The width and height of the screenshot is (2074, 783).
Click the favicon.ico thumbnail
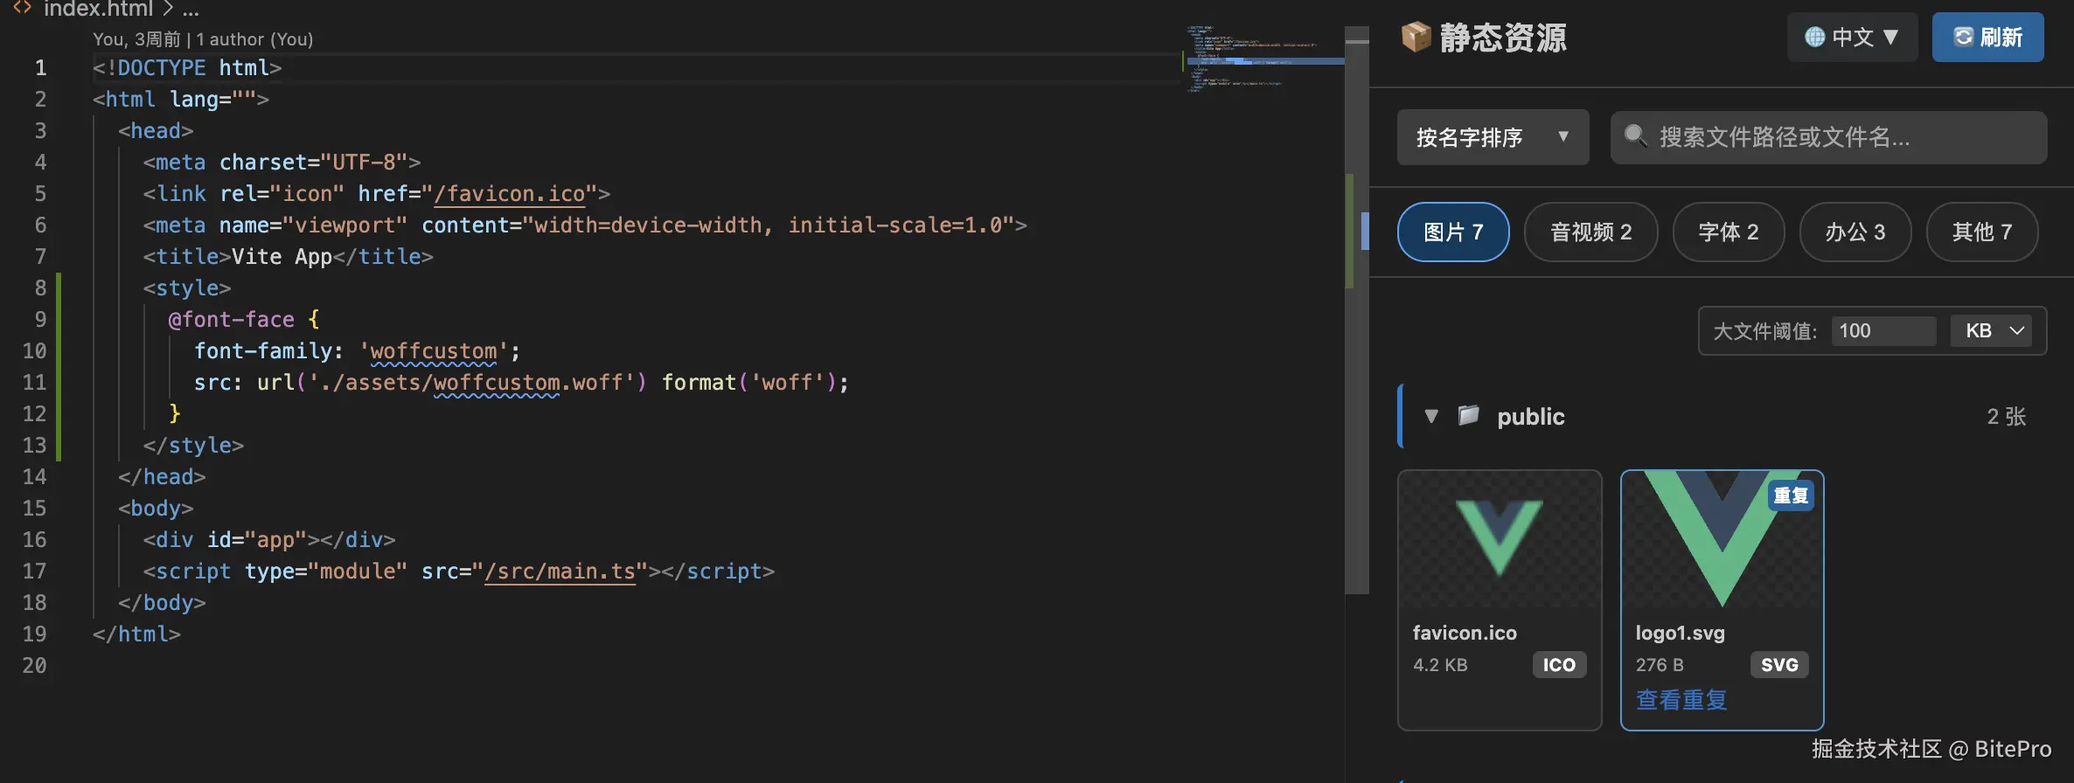pyautogui.click(x=1499, y=539)
